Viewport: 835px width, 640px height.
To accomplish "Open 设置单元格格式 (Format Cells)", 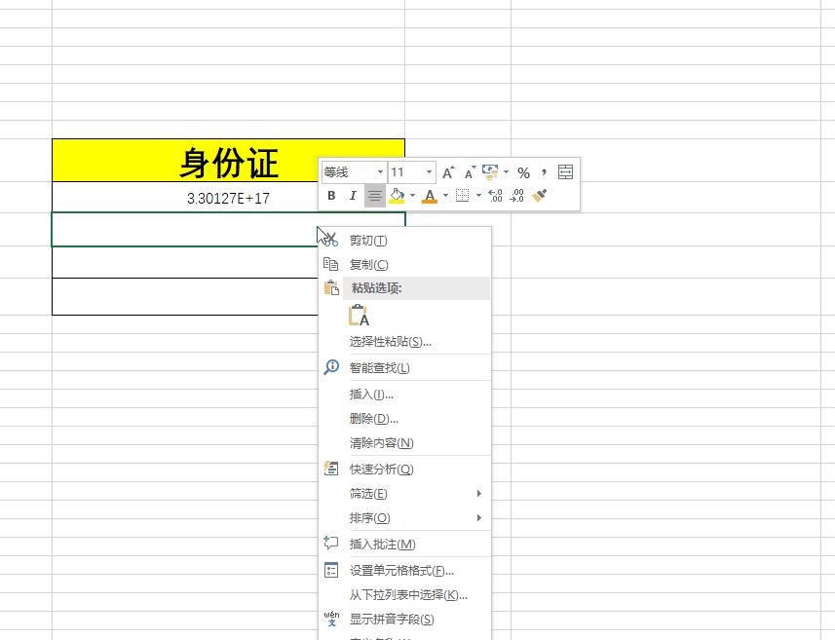I will click(399, 568).
